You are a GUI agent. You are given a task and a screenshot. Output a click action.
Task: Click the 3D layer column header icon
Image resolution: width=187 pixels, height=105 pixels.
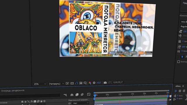pyautogui.click(x=44, y=101)
